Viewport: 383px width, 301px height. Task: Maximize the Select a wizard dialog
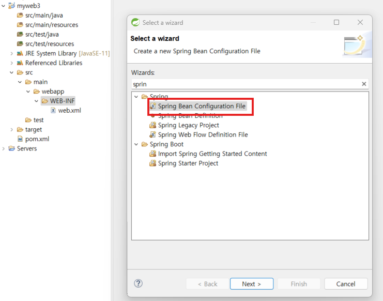click(336, 22)
